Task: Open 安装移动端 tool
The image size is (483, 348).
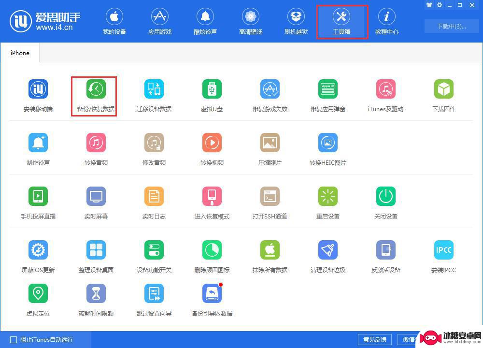Action: coord(38,95)
